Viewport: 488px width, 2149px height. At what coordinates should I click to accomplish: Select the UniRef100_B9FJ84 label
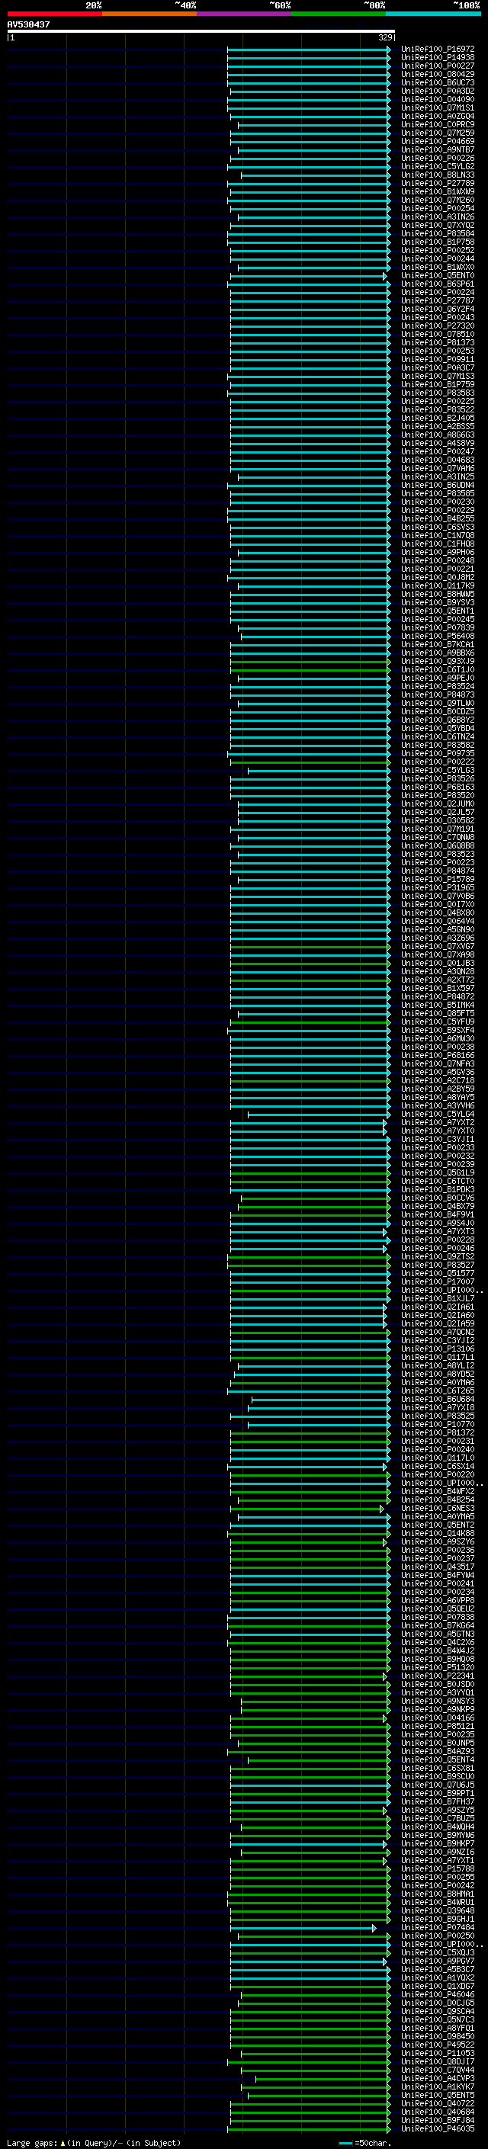pos(437,2121)
